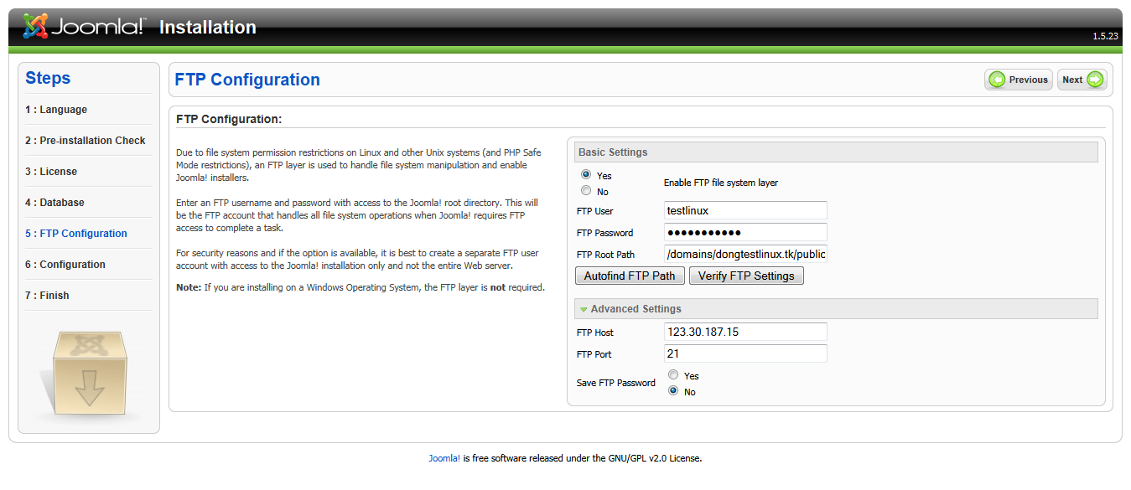Focus the FTP Password field
1131x490 pixels.
coord(745,233)
